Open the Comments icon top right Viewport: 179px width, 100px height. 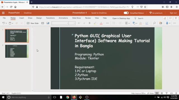click(x=170, y=18)
